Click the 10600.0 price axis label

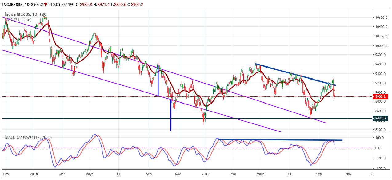click(x=381, y=18)
